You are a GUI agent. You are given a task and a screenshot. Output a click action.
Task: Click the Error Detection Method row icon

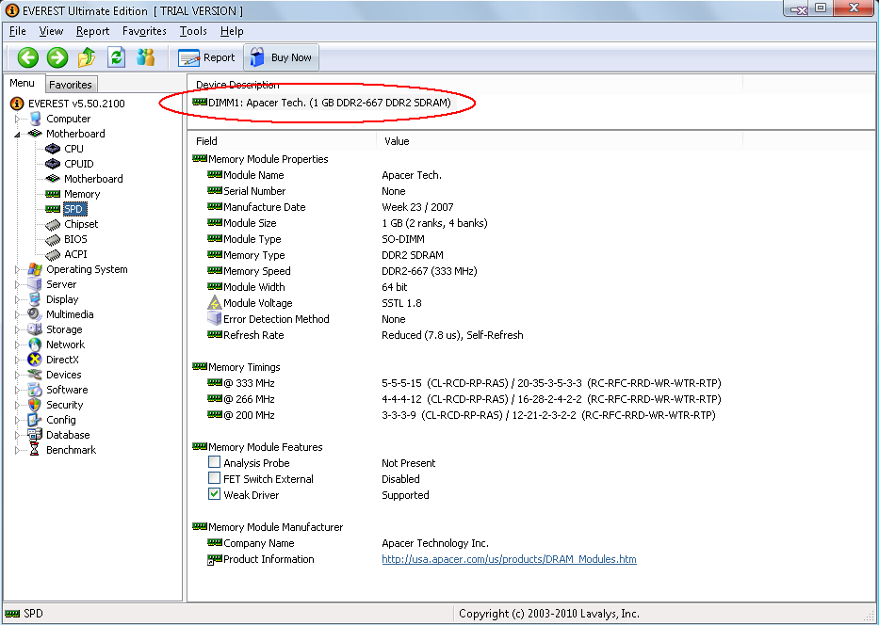[x=214, y=319]
